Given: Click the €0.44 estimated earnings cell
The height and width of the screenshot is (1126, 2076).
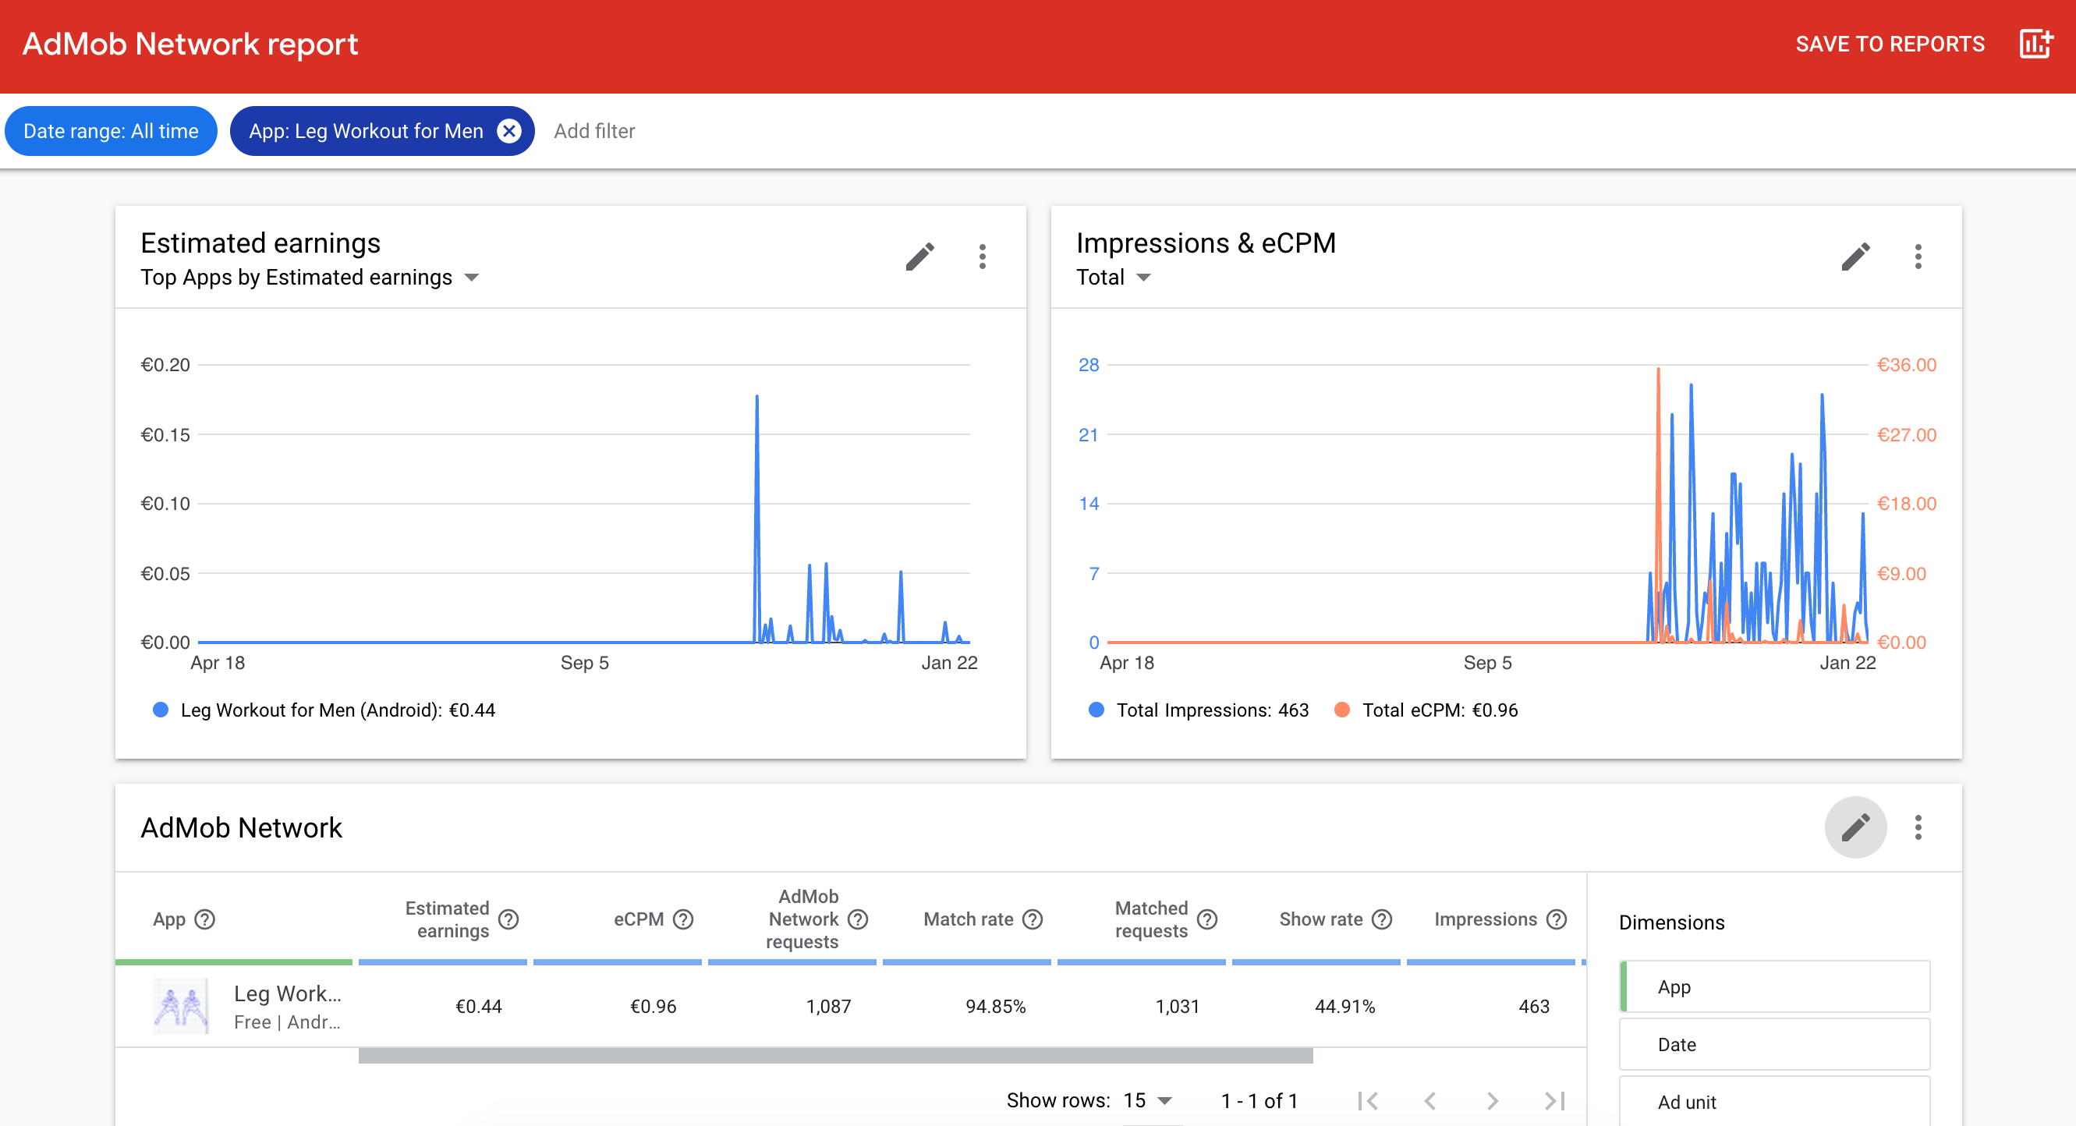Looking at the screenshot, I should pyautogui.click(x=479, y=1006).
